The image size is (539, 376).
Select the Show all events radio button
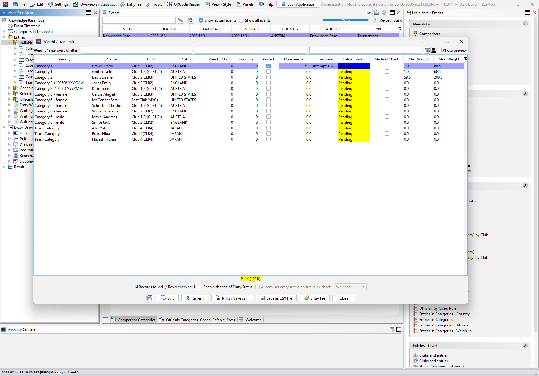tap(241, 20)
